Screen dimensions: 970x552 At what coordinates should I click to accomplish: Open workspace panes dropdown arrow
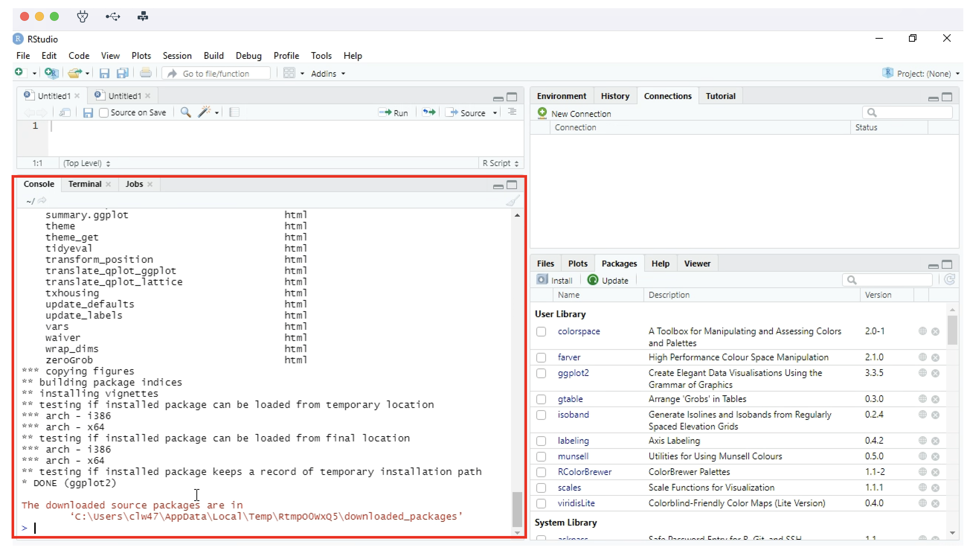302,73
